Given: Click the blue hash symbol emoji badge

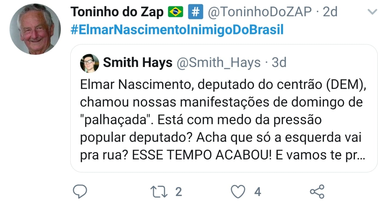Looking at the screenshot, I should point(195,12).
